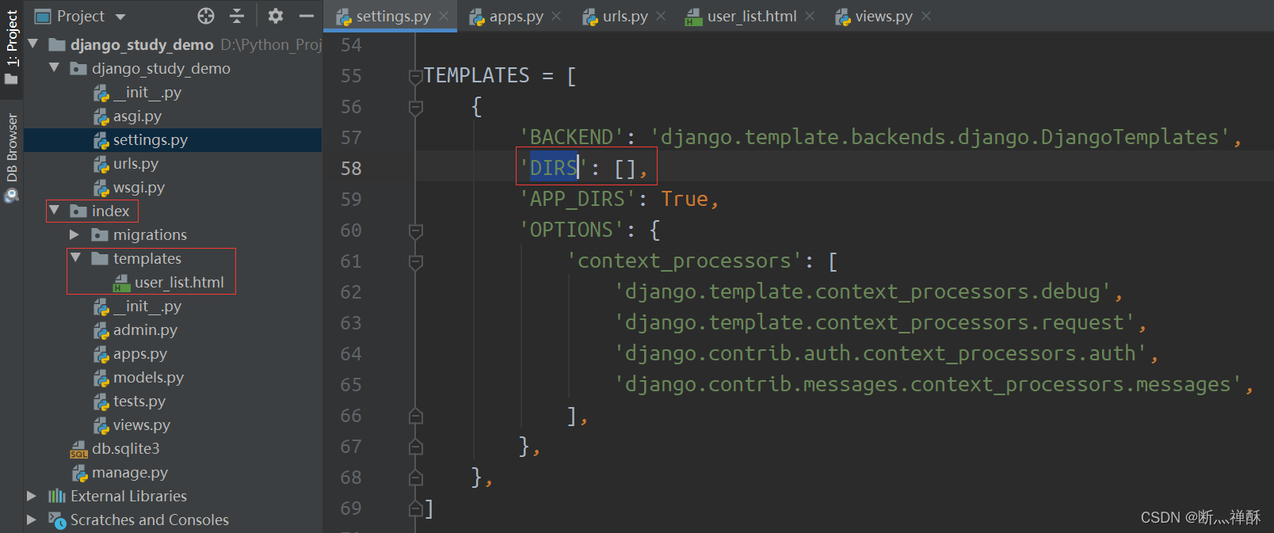Viewport: 1274px width, 533px height.
Task: Click the Scratches and Consoles icon
Action: tap(57, 520)
